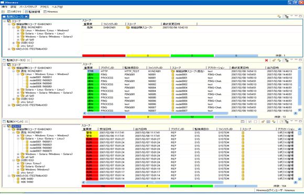Click horizontal scrollbar right arrow in 監視[イベント] table
Viewport: 304px width, 195px height.
[296, 182]
